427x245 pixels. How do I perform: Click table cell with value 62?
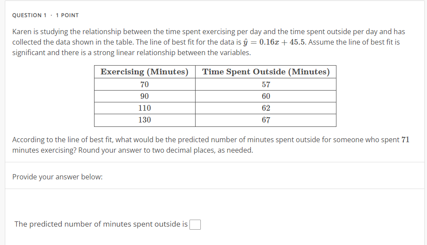point(266,108)
